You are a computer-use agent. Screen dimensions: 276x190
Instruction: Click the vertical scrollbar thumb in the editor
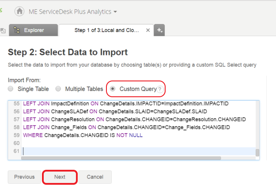pos(257,152)
